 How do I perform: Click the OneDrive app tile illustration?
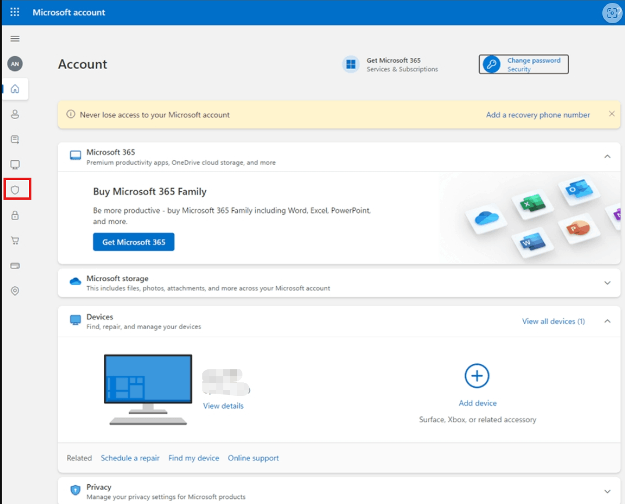[x=487, y=218]
